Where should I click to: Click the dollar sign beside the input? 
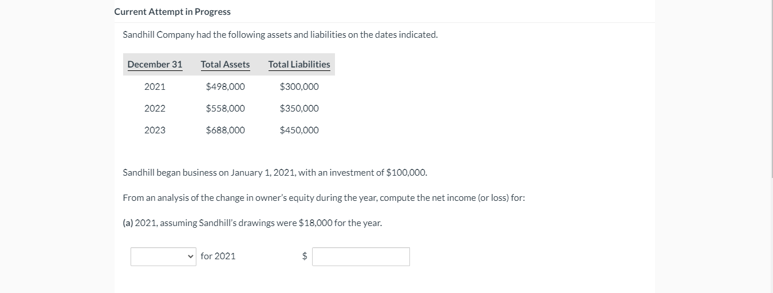click(x=305, y=256)
